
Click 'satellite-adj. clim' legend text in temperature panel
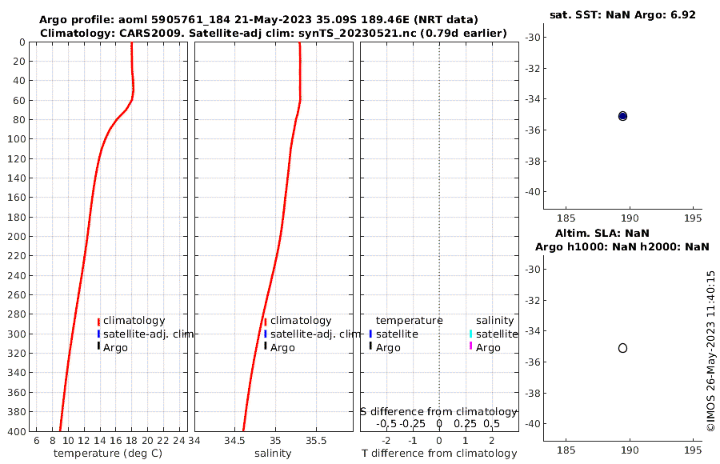(148, 334)
